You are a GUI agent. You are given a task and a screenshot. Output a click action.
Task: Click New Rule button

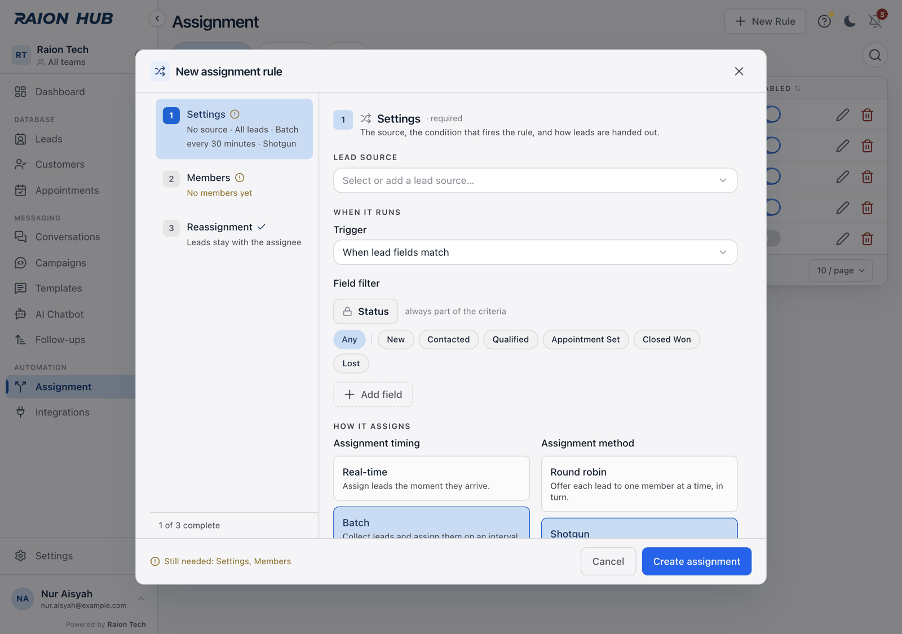click(765, 21)
